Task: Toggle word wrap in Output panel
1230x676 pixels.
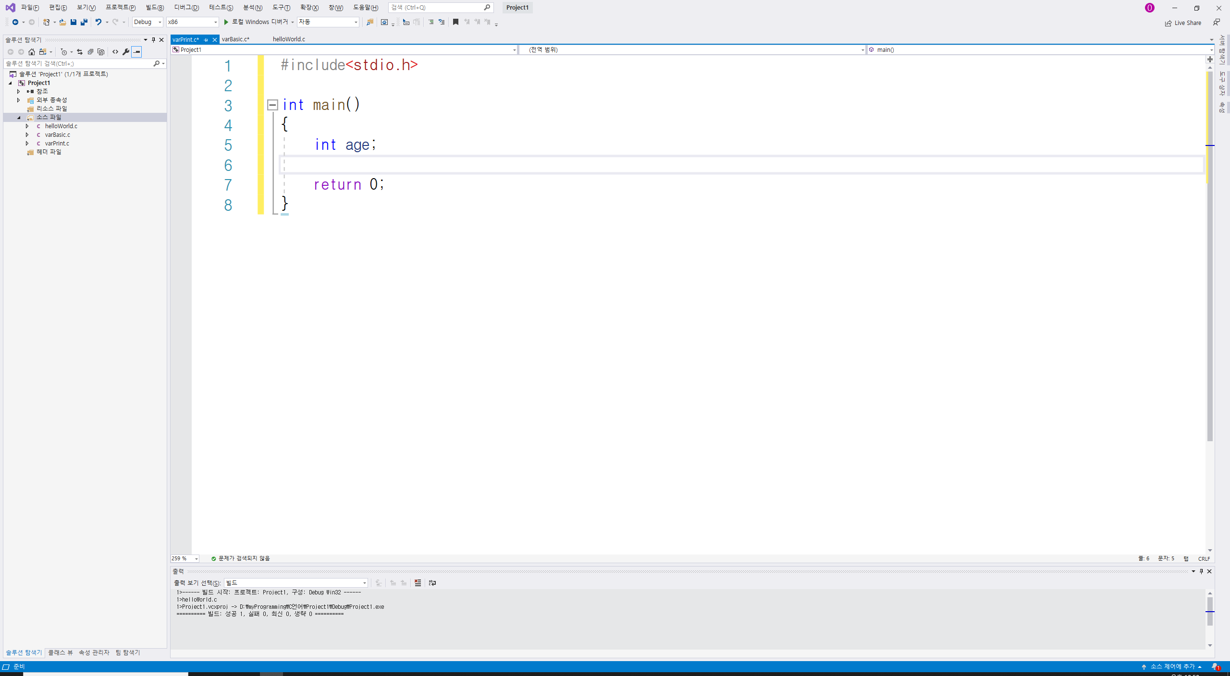Action: click(432, 583)
